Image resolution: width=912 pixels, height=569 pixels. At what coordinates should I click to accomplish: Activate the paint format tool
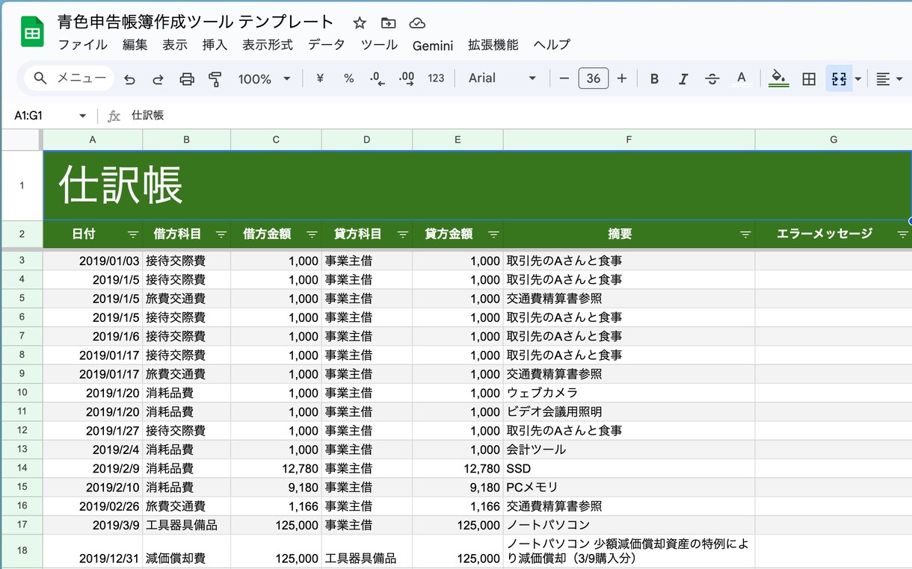click(215, 78)
